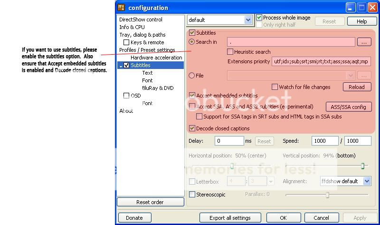Viewport: 380px width, 225px height.
Task: Click the Search in path field
Action: pyautogui.click(x=291, y=42)
